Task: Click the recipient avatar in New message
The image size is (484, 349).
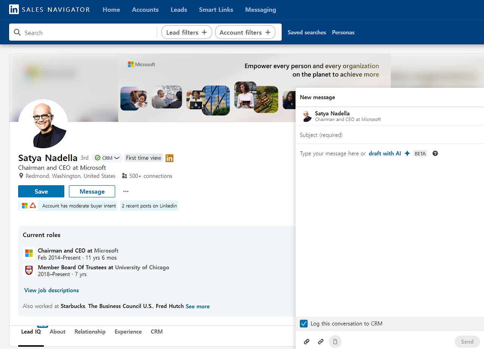Action: click(x=307, y=116)
